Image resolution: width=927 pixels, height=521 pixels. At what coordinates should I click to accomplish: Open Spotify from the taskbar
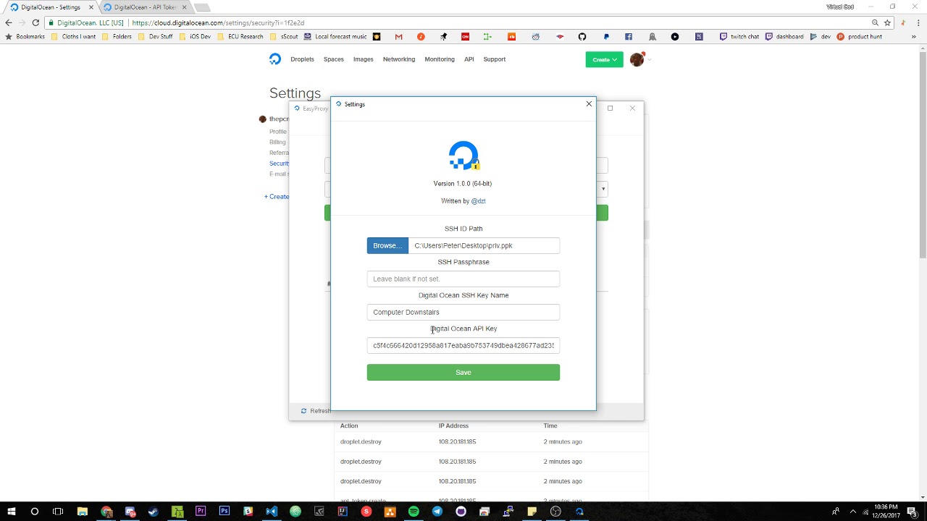point(414,512)
